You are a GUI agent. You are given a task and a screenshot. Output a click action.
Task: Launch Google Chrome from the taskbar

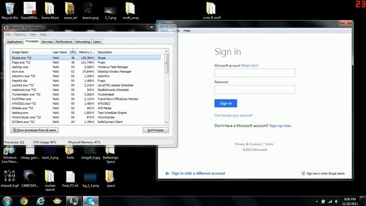(24, 201)
